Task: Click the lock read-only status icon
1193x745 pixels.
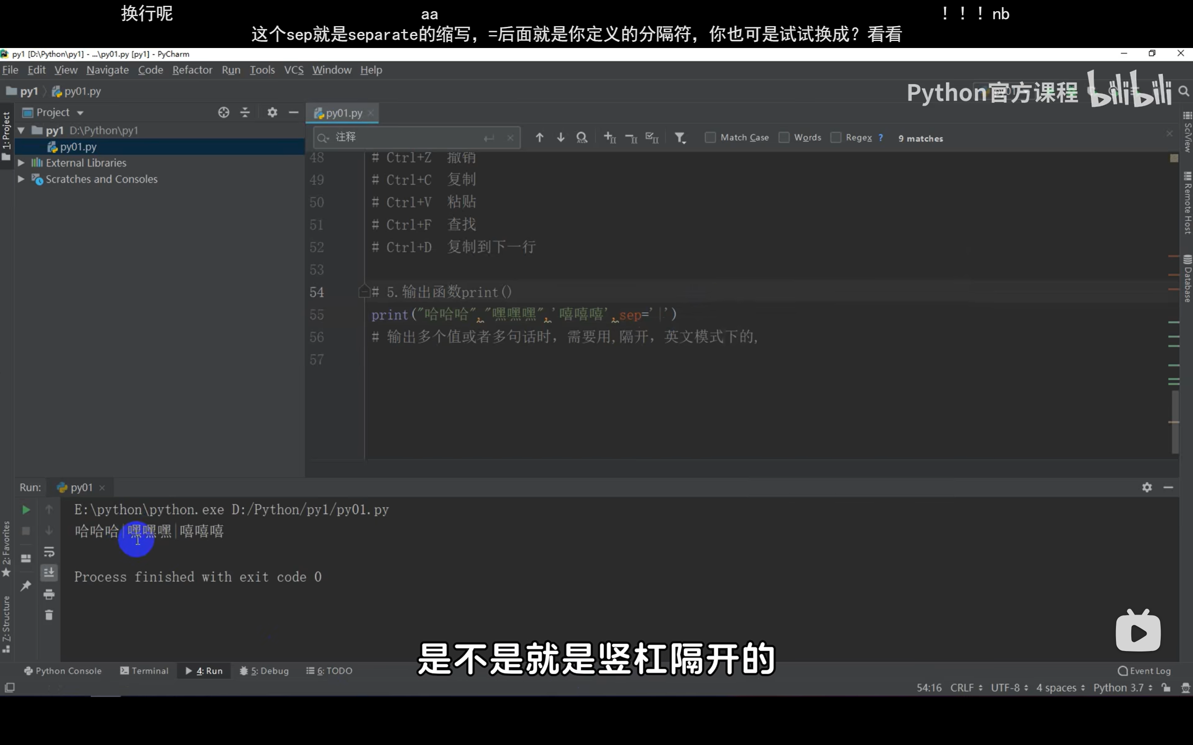Action: pos(1166,687)
